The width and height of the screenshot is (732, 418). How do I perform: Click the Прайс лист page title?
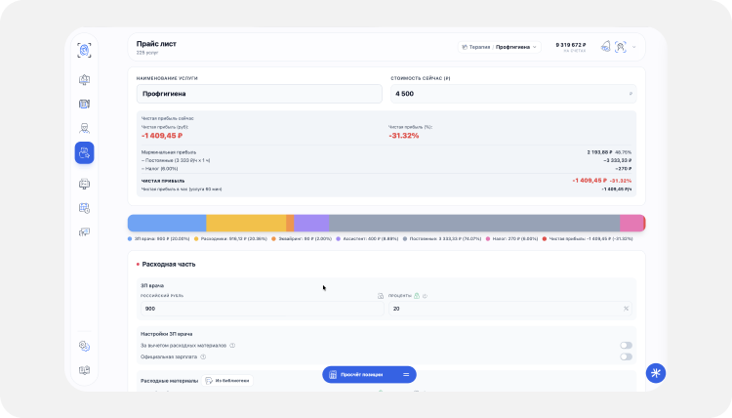(156, 44)
